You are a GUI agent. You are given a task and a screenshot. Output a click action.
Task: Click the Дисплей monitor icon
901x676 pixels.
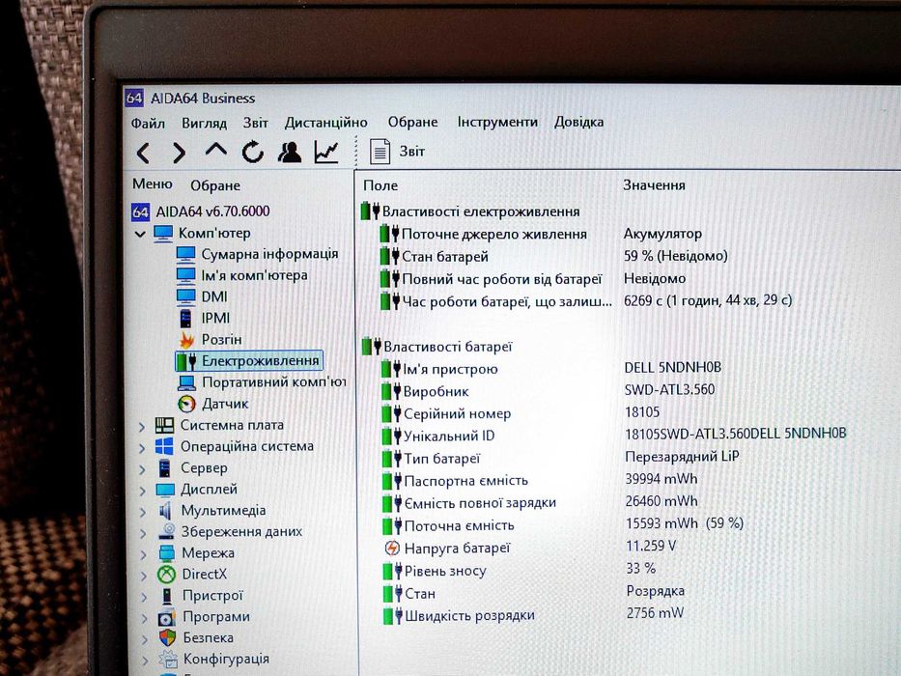click(165, 490)
